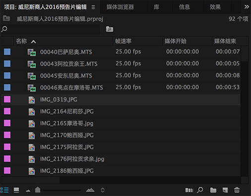This screenshot has height=196, width=251.
Task: Click still image icon of IMG_2176阿拉贡求亲.jpg
Action: coord(32,159)
